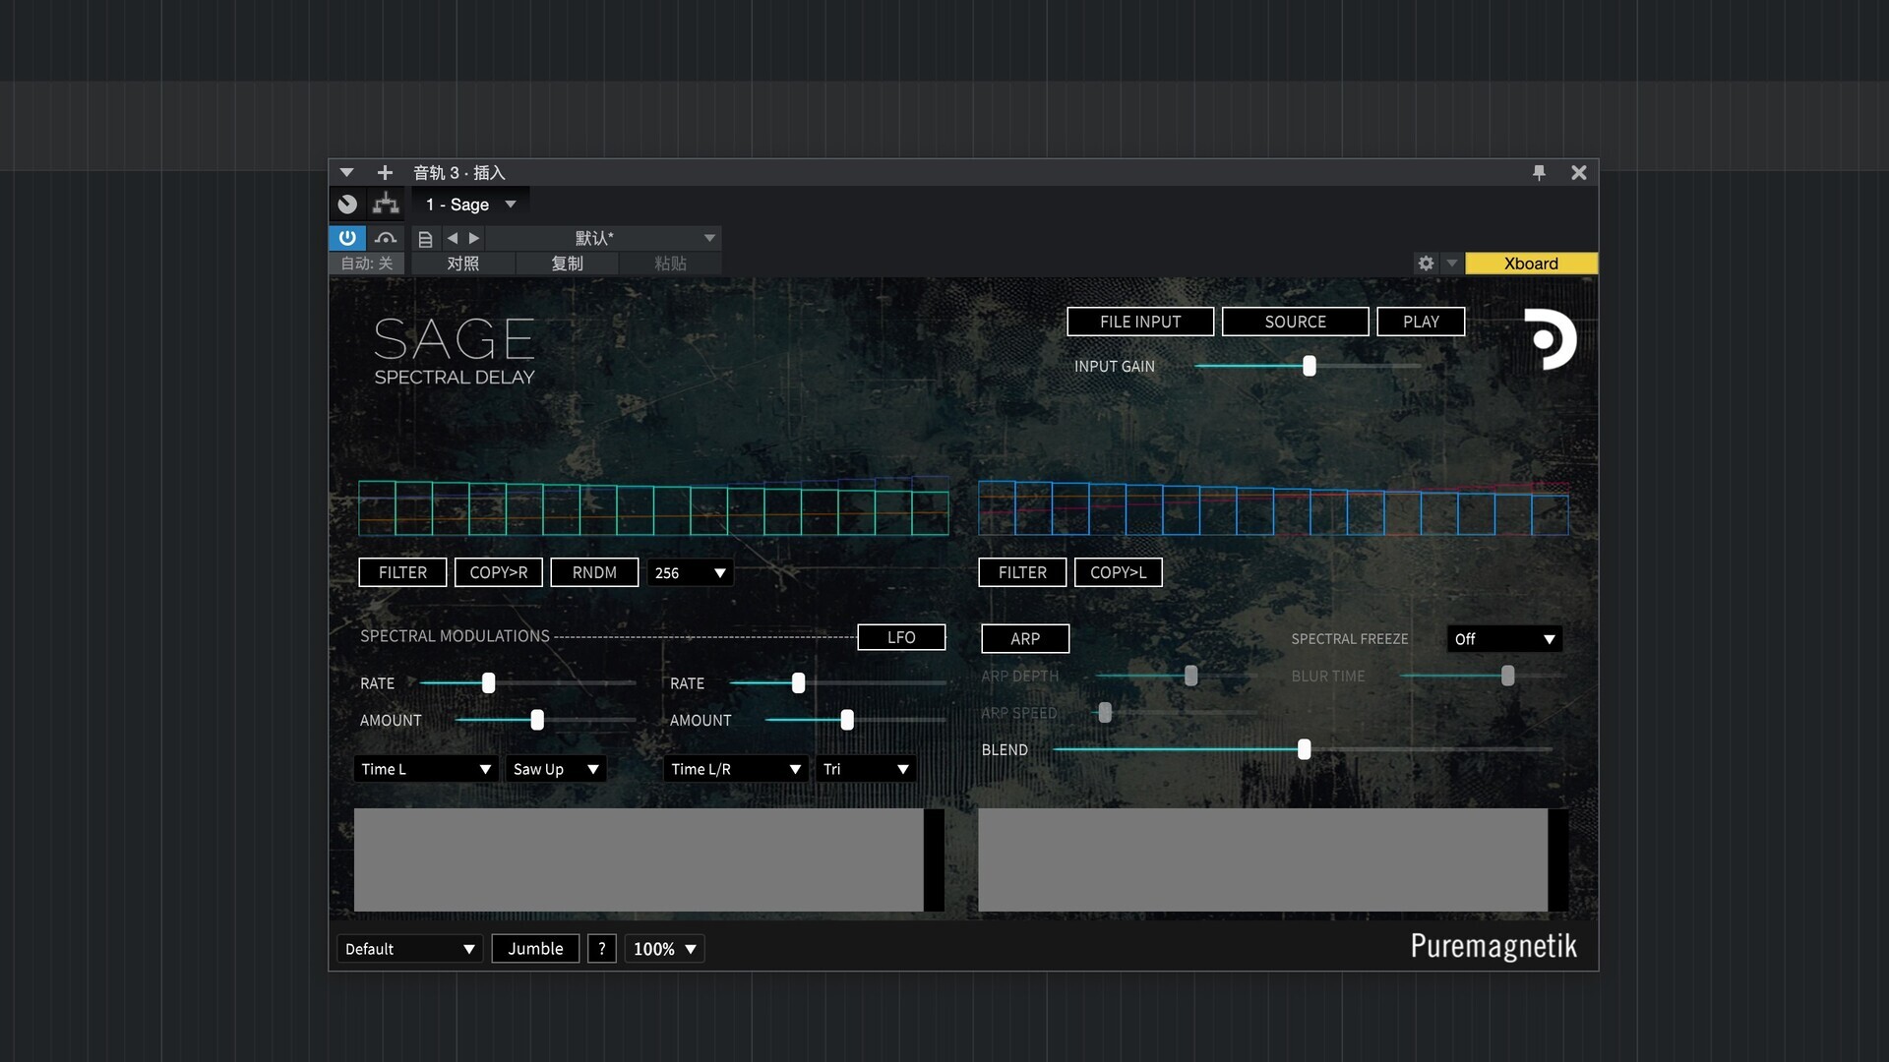Click the Puremagnetik logo icon
Screen dimensions: 1889x1062
tap(1550, 339)
